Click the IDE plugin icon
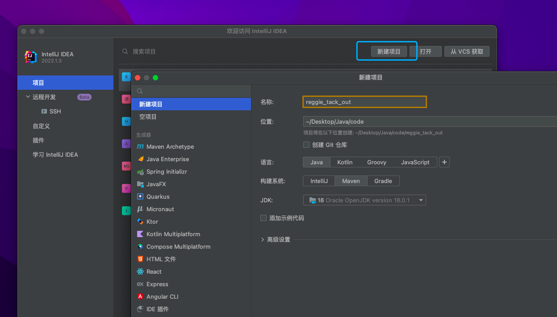The height and width of the screenshot is (317, 557). pyautogui.click(x=140, y=309)
